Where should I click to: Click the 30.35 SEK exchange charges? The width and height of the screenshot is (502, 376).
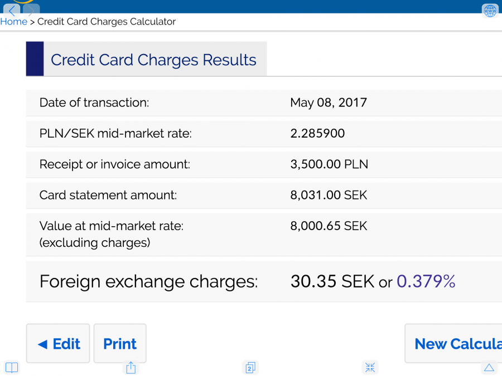pos(332,281)
